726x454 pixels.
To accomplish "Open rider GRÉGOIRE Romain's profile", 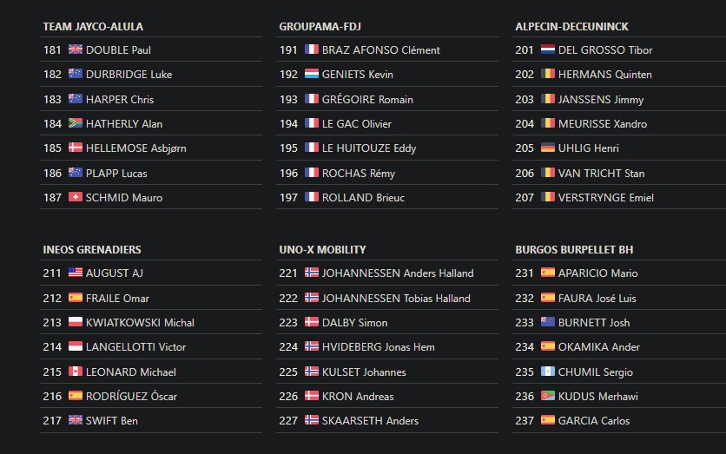I will [367, 99].
